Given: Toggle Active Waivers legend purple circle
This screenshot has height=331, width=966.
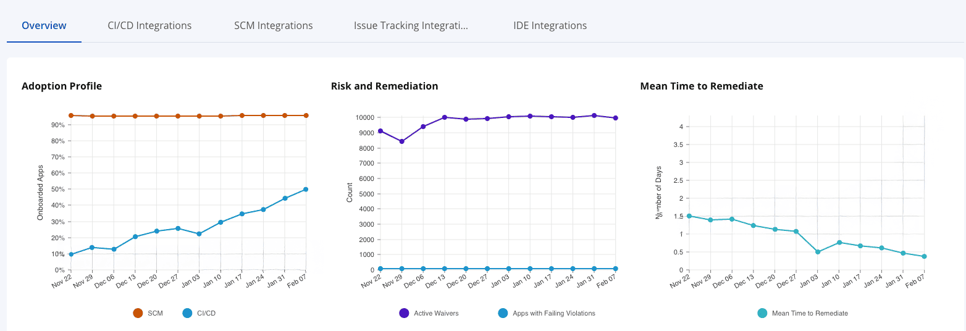Looking at the screenshot, I should pos(405,313).
